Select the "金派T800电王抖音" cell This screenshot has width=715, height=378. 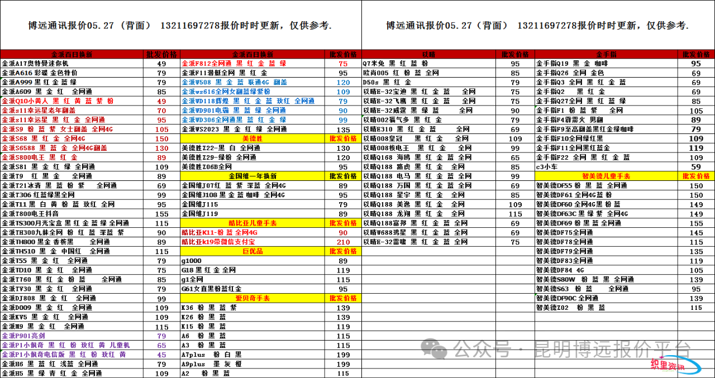72,214
